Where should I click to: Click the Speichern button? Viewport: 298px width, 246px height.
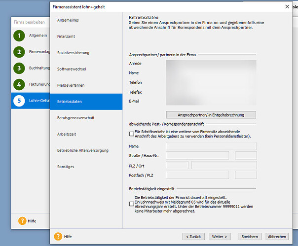click(250, 237)
